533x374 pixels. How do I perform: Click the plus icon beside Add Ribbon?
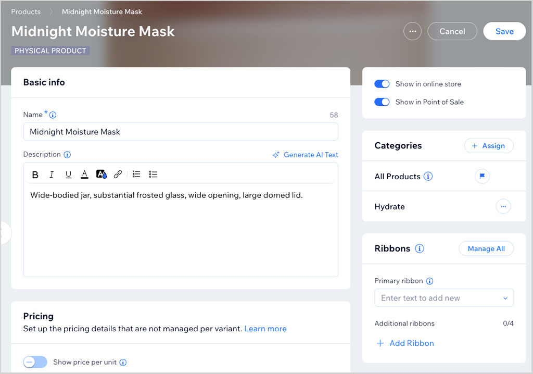[x=380, y=343]
